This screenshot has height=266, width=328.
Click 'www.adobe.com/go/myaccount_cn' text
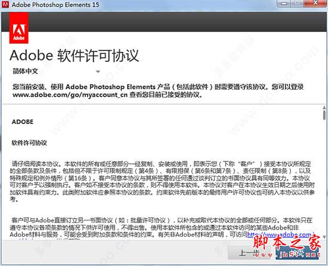point(70,95)
